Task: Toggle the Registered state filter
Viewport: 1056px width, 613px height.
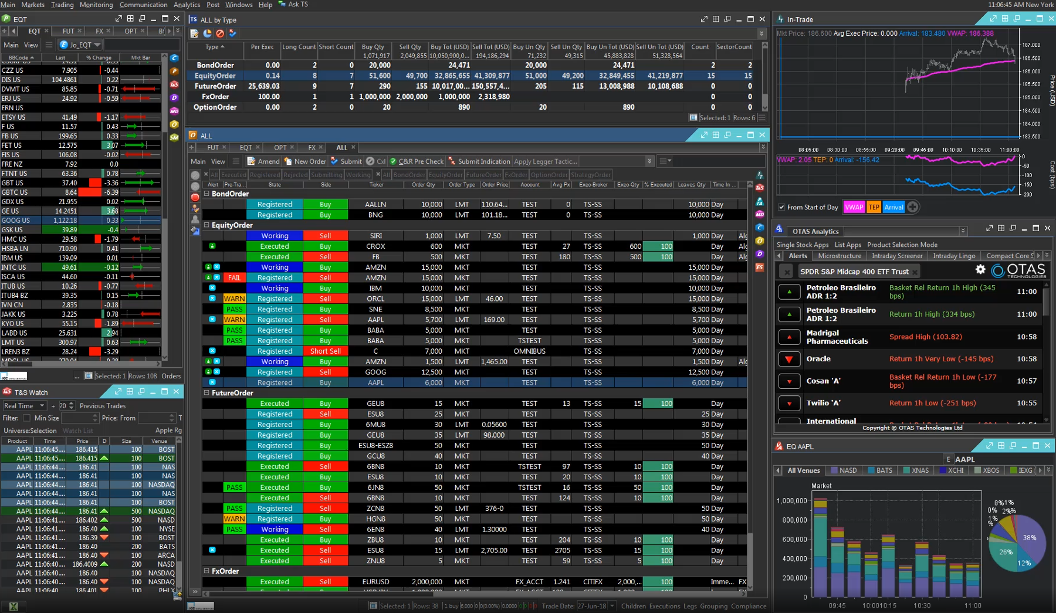Action: (x=265, y=175)
